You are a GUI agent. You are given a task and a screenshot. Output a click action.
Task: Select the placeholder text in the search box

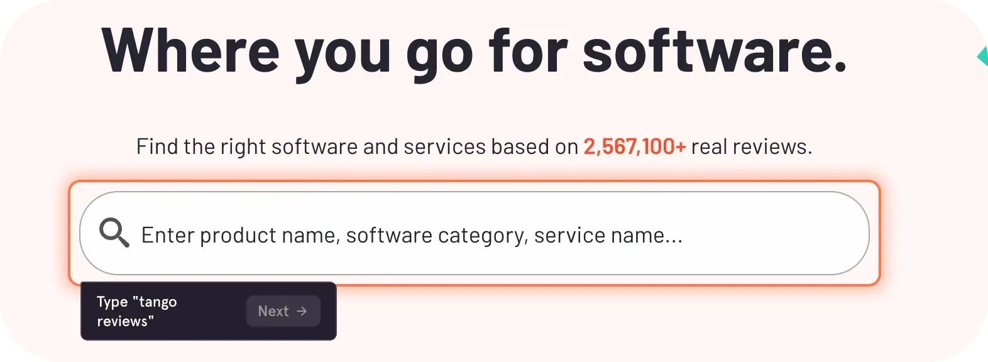(412, 234)
